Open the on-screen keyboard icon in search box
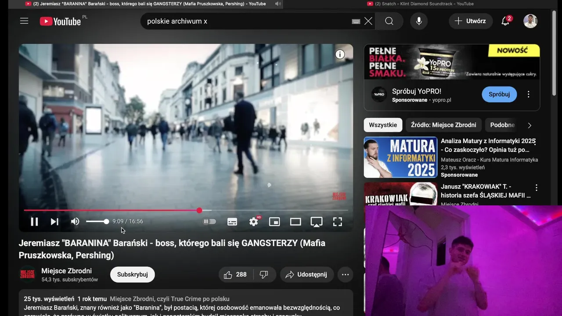This screenshot has width=562, height=316. (356, 22)
